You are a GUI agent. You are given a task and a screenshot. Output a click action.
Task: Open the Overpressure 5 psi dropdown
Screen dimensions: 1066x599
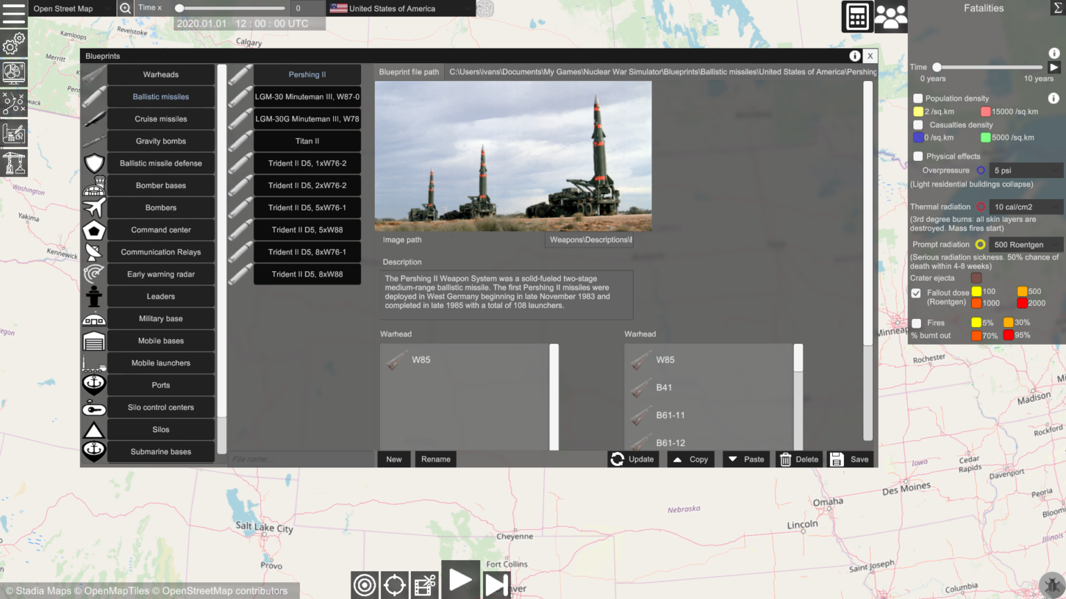click(1026, 170)
